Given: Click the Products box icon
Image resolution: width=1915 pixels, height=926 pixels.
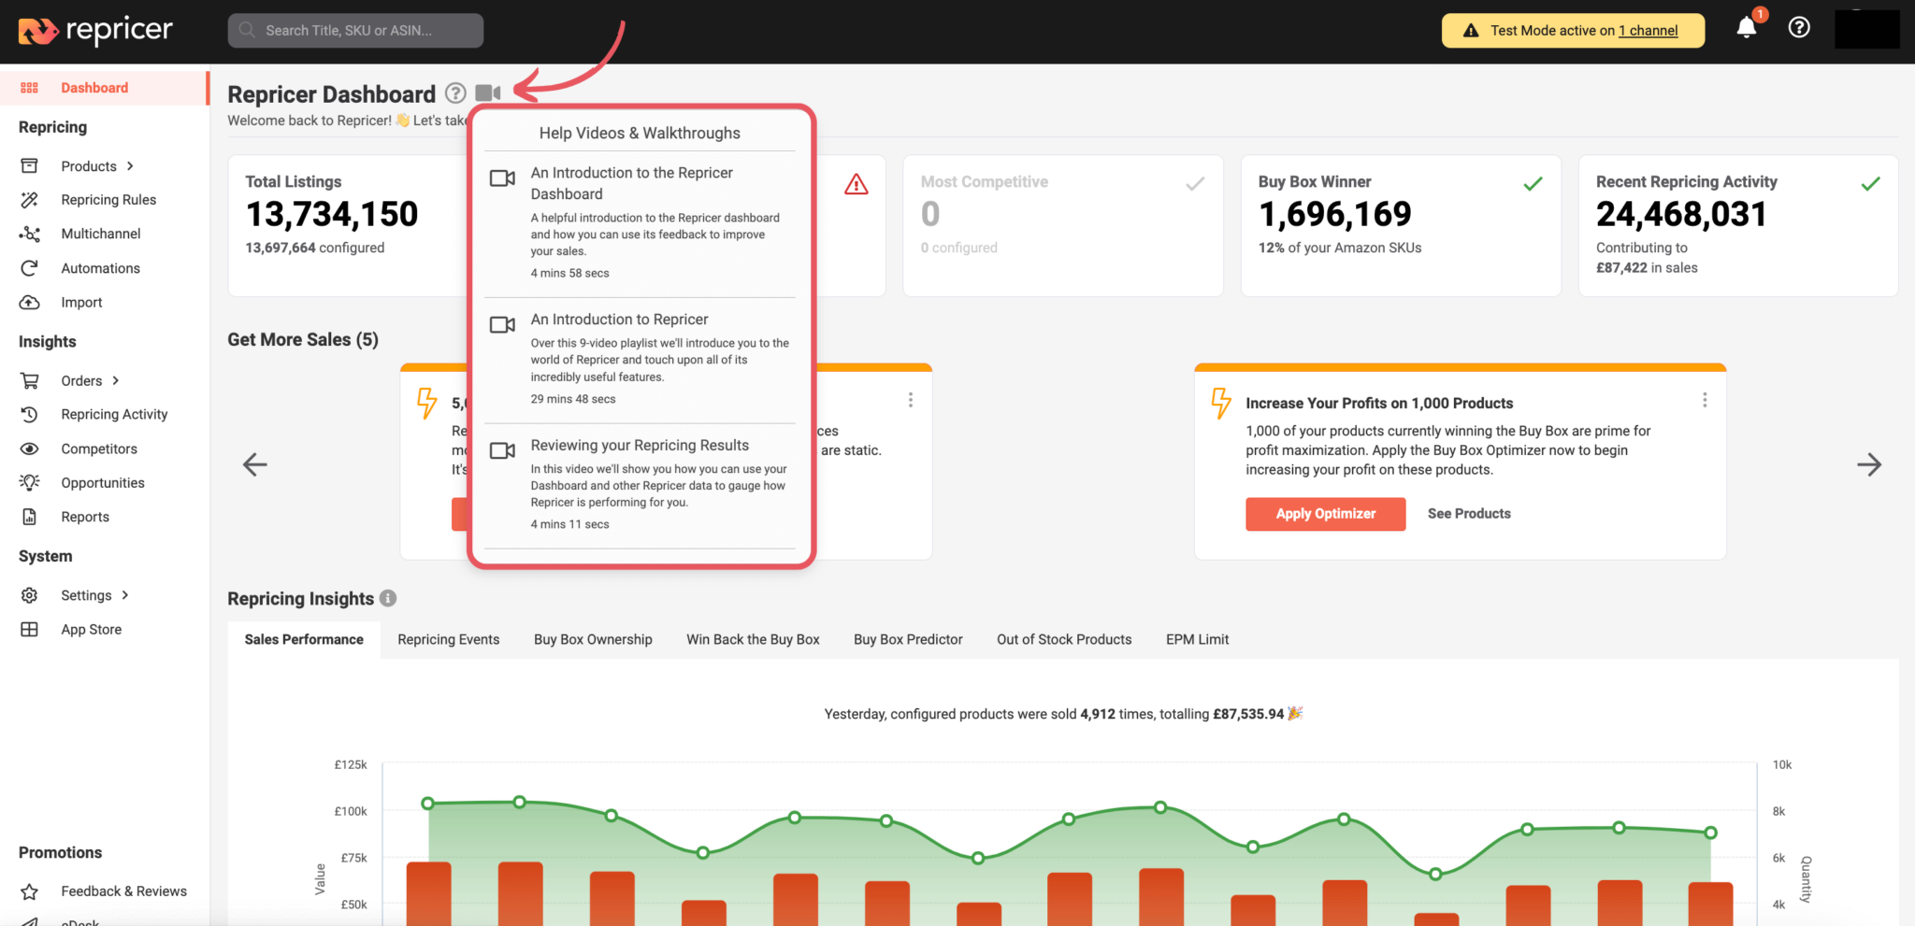Looking at the screenshot, I should [30, 166].
